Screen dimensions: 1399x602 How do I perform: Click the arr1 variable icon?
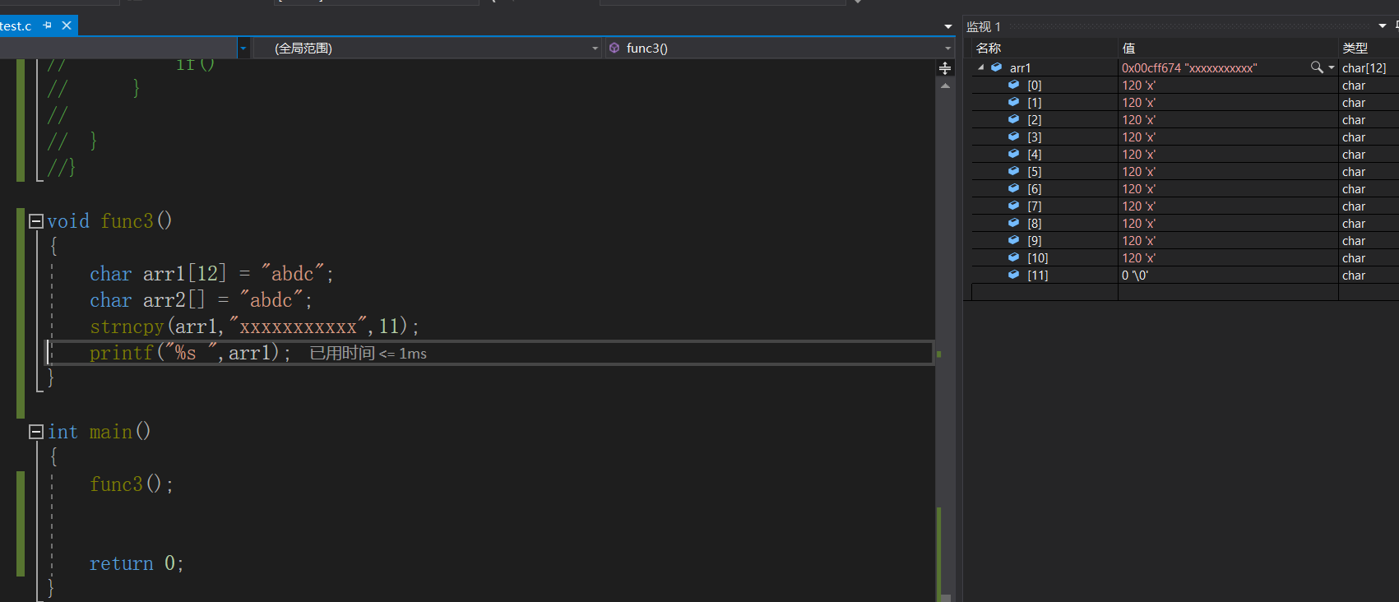pos(996,67)
